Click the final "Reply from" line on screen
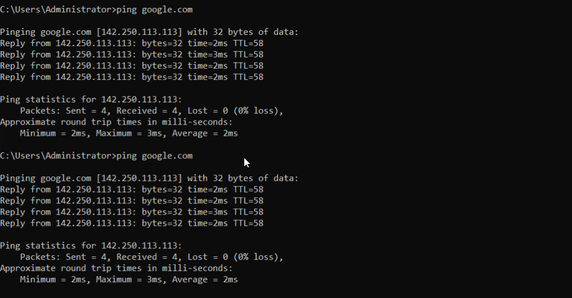This screenshot has width=572, height=298. [131, 223]
